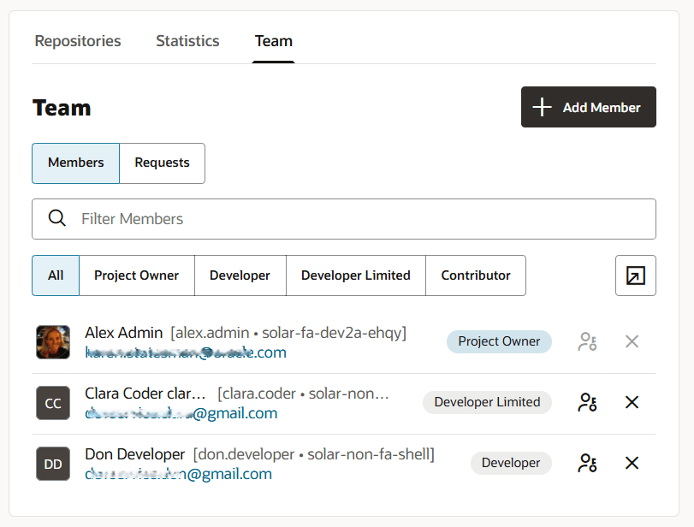Remove Clara Coder from the team

pos(632,402)
